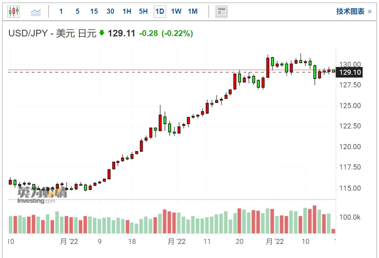Select the 1H timeframe

(126, 11)
